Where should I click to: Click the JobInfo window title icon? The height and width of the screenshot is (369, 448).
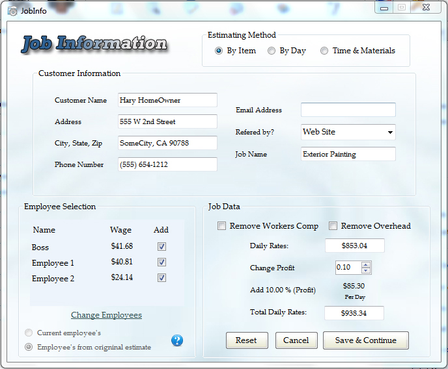[x=12, y=10]
